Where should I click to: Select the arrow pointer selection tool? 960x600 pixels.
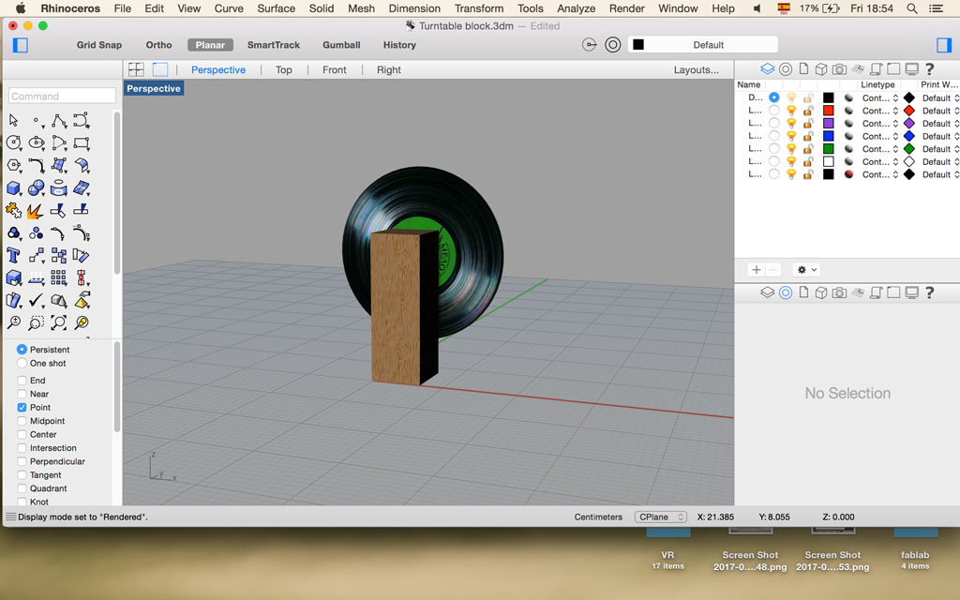pyautogui.click(x=13, y=120)
